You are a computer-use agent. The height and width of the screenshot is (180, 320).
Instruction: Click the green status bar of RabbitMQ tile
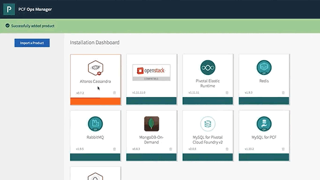(x=95, y=157)
